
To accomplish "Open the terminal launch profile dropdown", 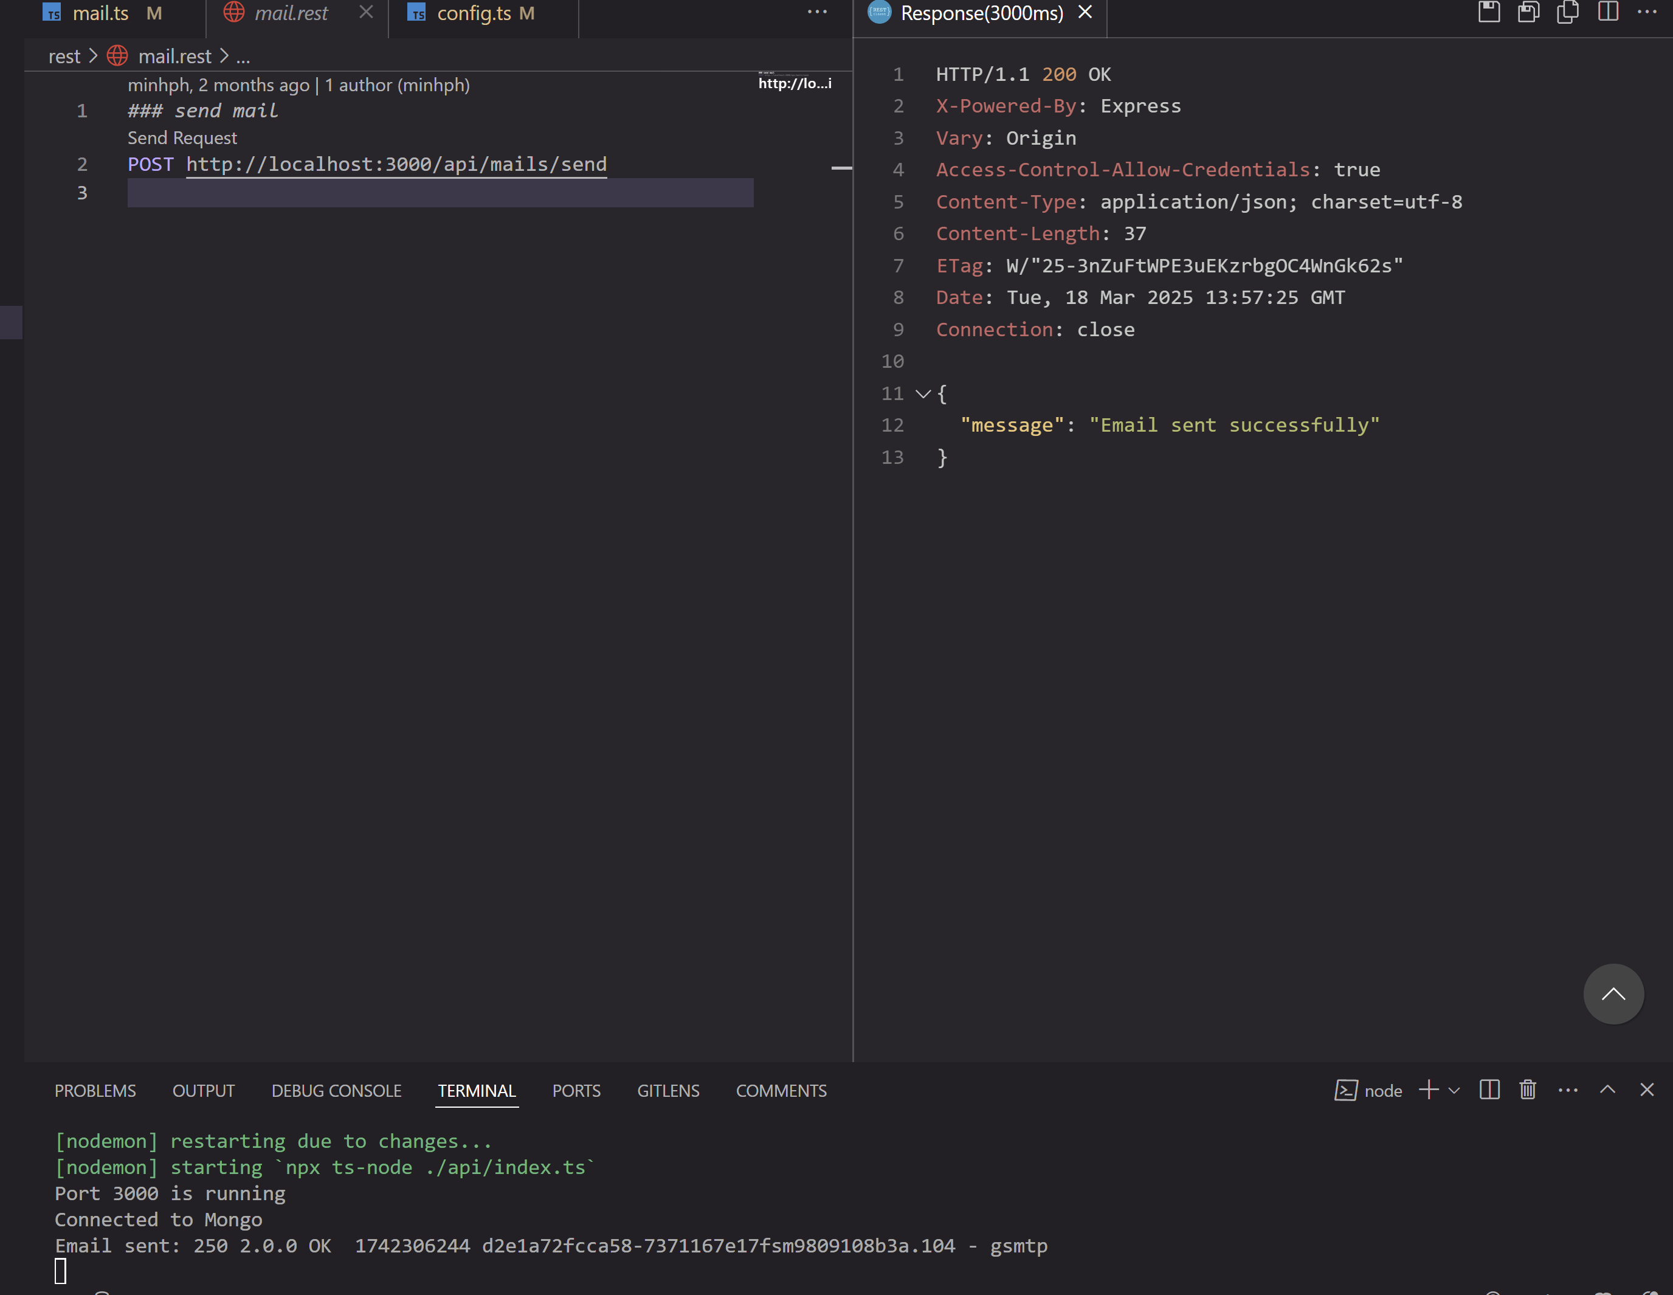I will click(1454, 1090).
